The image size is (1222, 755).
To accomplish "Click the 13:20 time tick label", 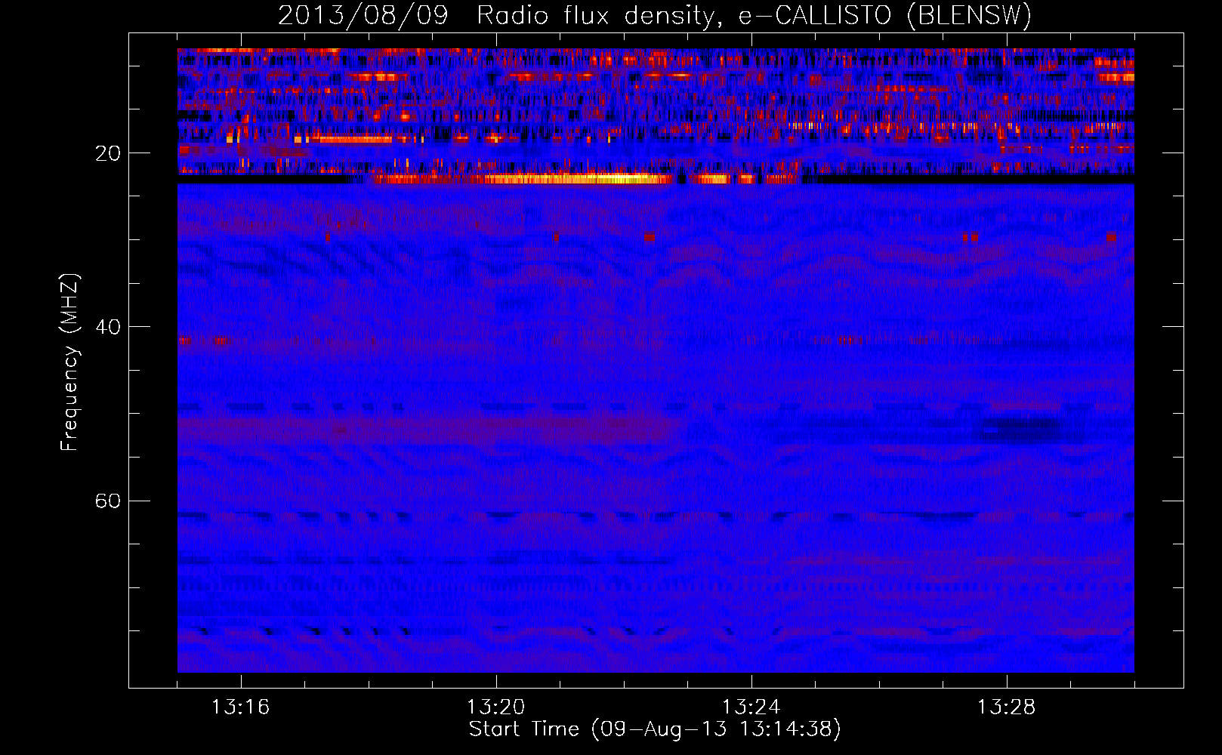I will pyautogui.click(x=495, y=707).
